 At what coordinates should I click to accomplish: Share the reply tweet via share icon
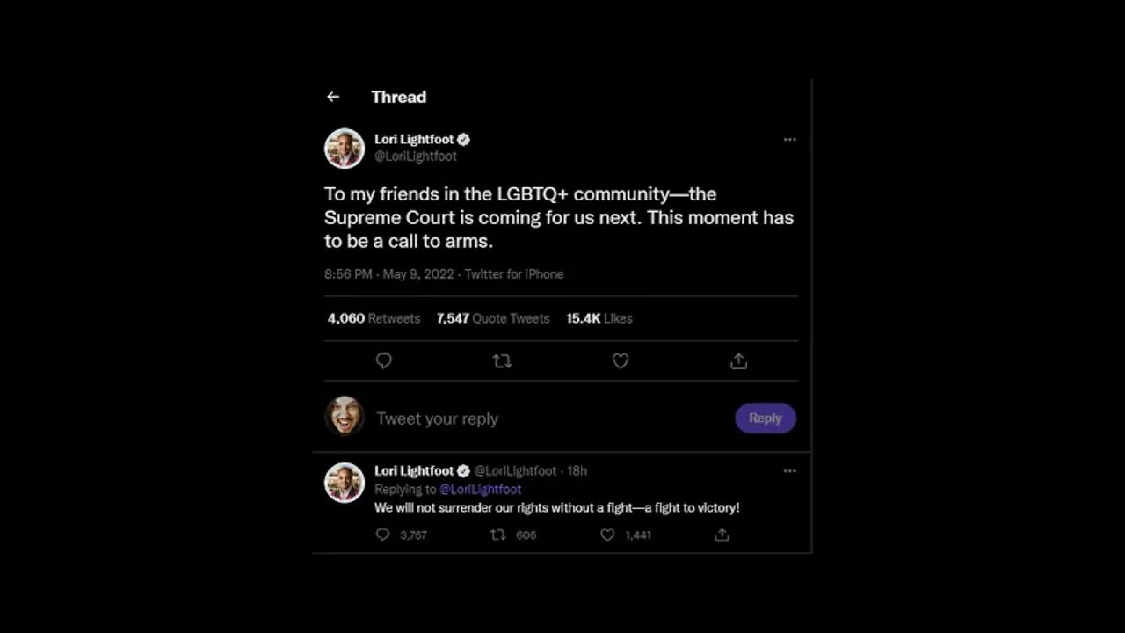point(722,535)
